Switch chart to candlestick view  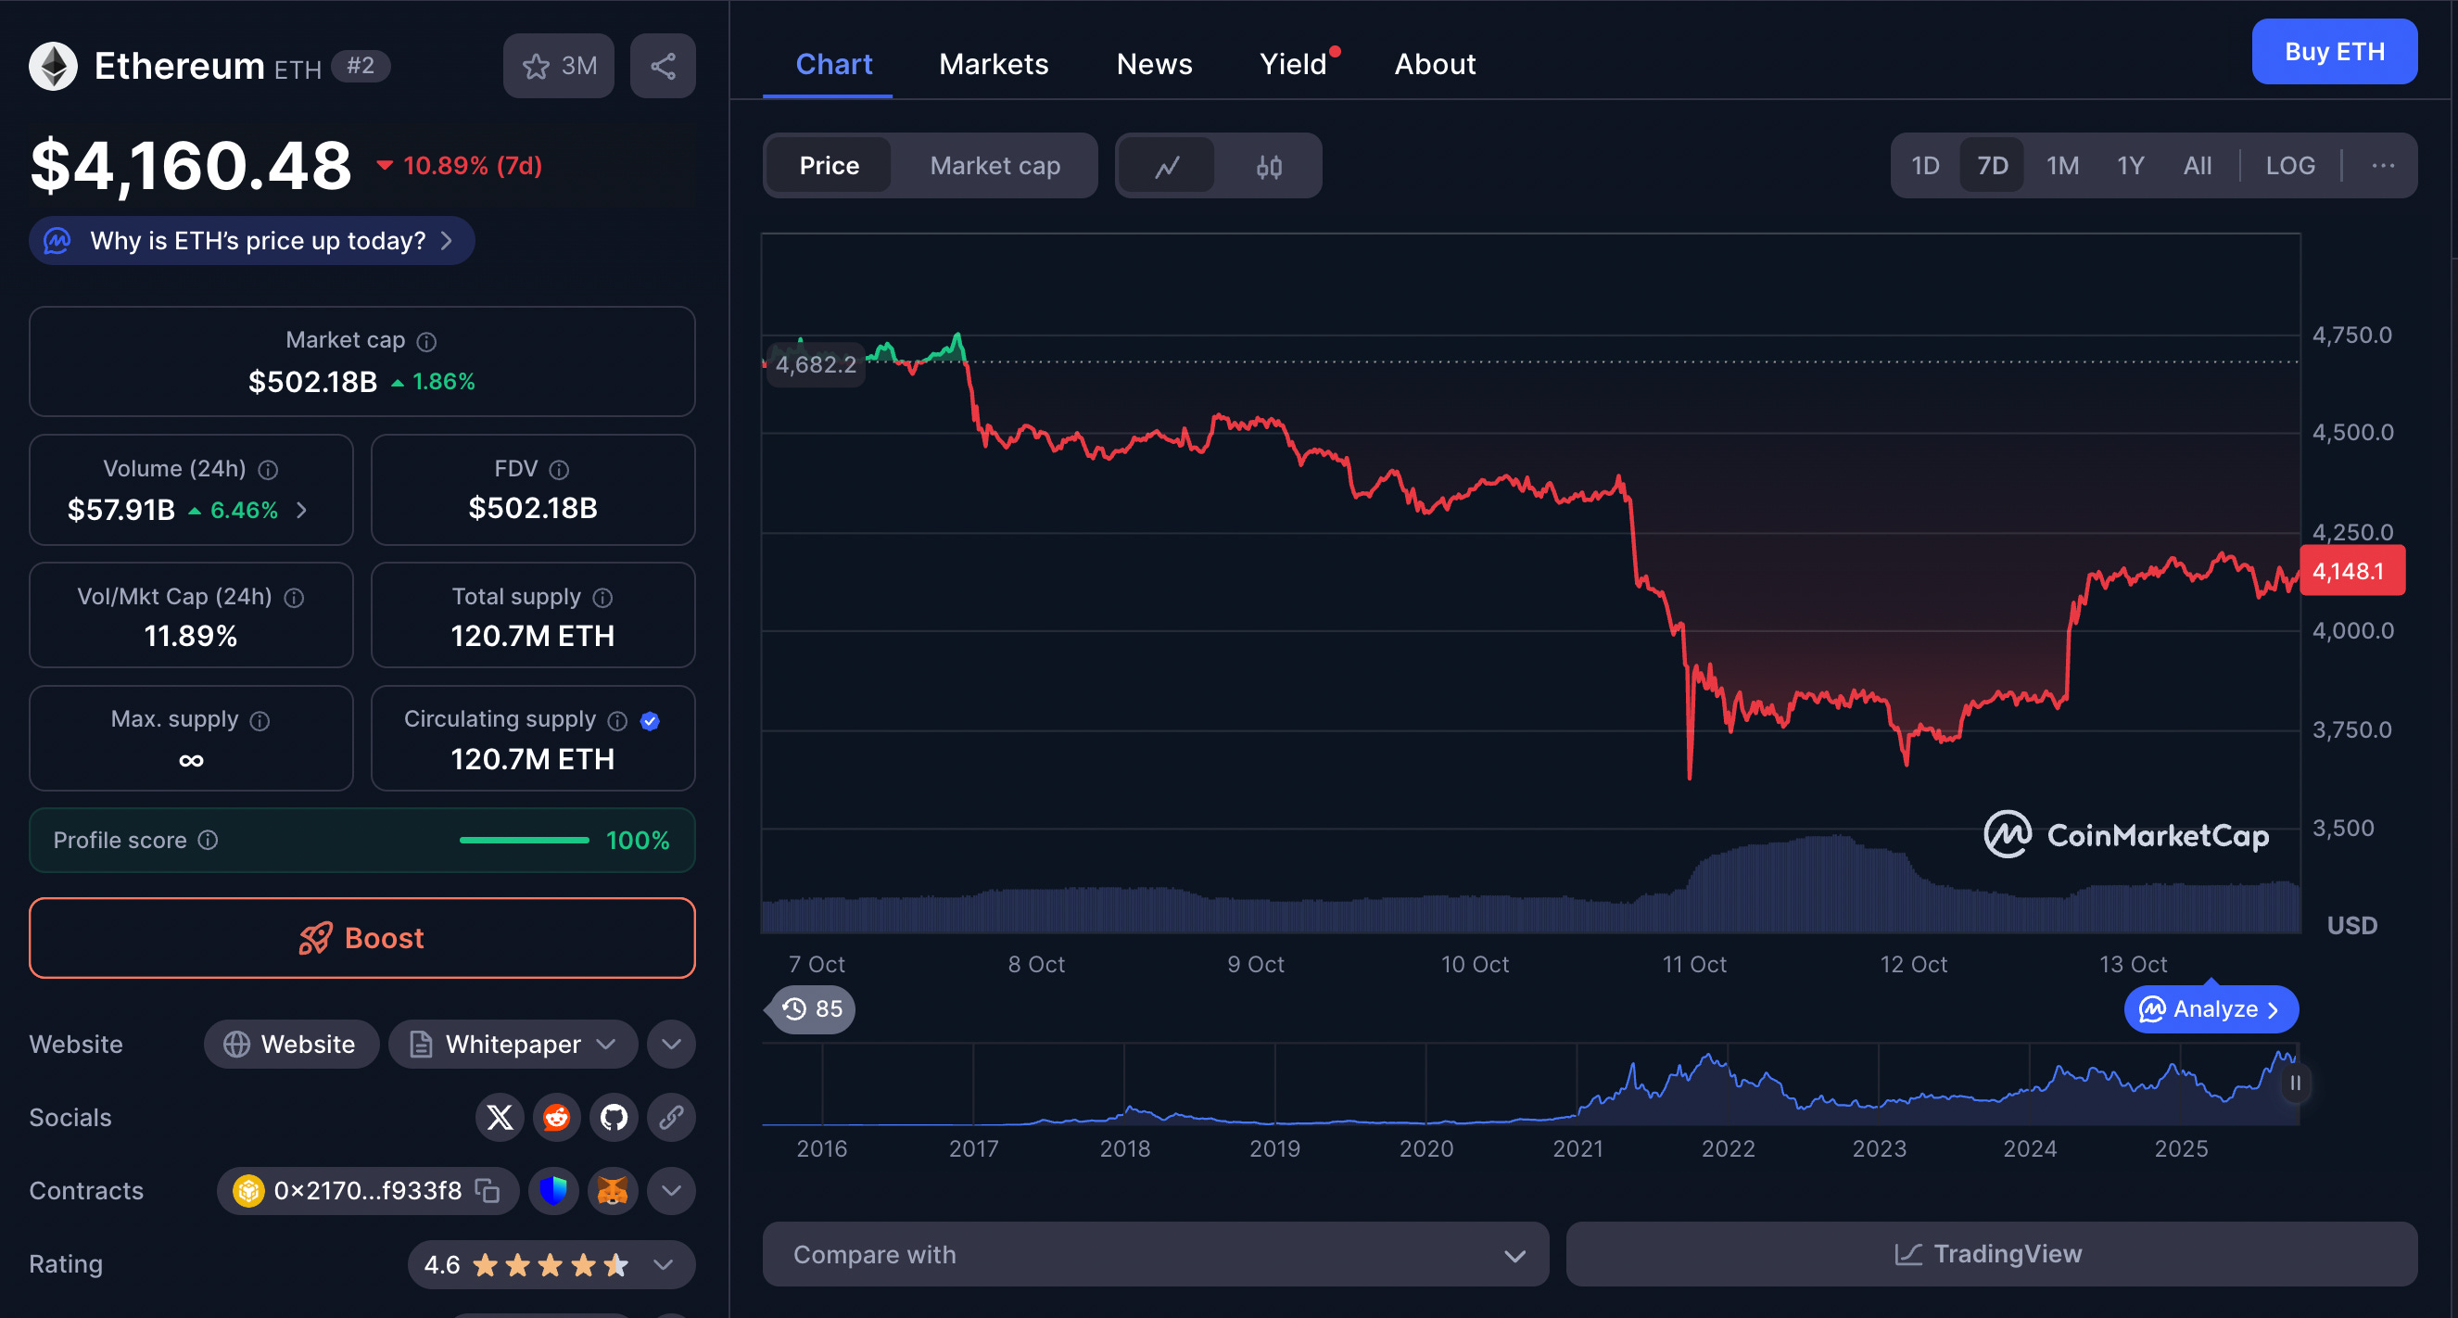(x=1269, y=165)
